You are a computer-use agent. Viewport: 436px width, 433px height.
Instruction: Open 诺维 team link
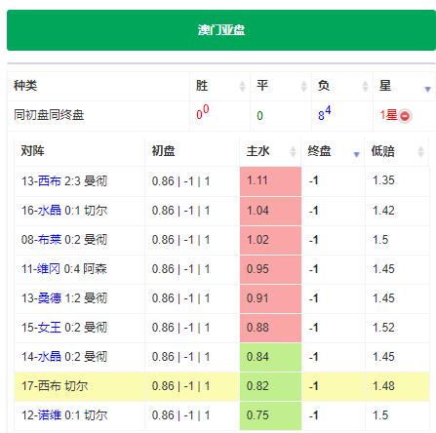tap(50, 415)
